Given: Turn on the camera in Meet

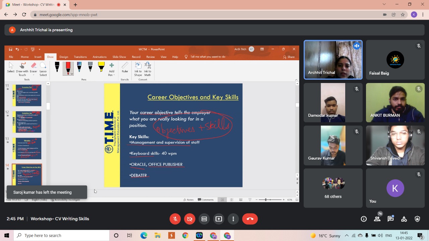Looking at the screenshot, I should (x=190, y=219).
